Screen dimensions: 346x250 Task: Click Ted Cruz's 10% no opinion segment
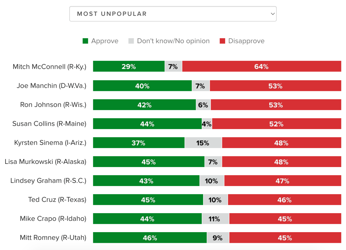coord(215,200)
